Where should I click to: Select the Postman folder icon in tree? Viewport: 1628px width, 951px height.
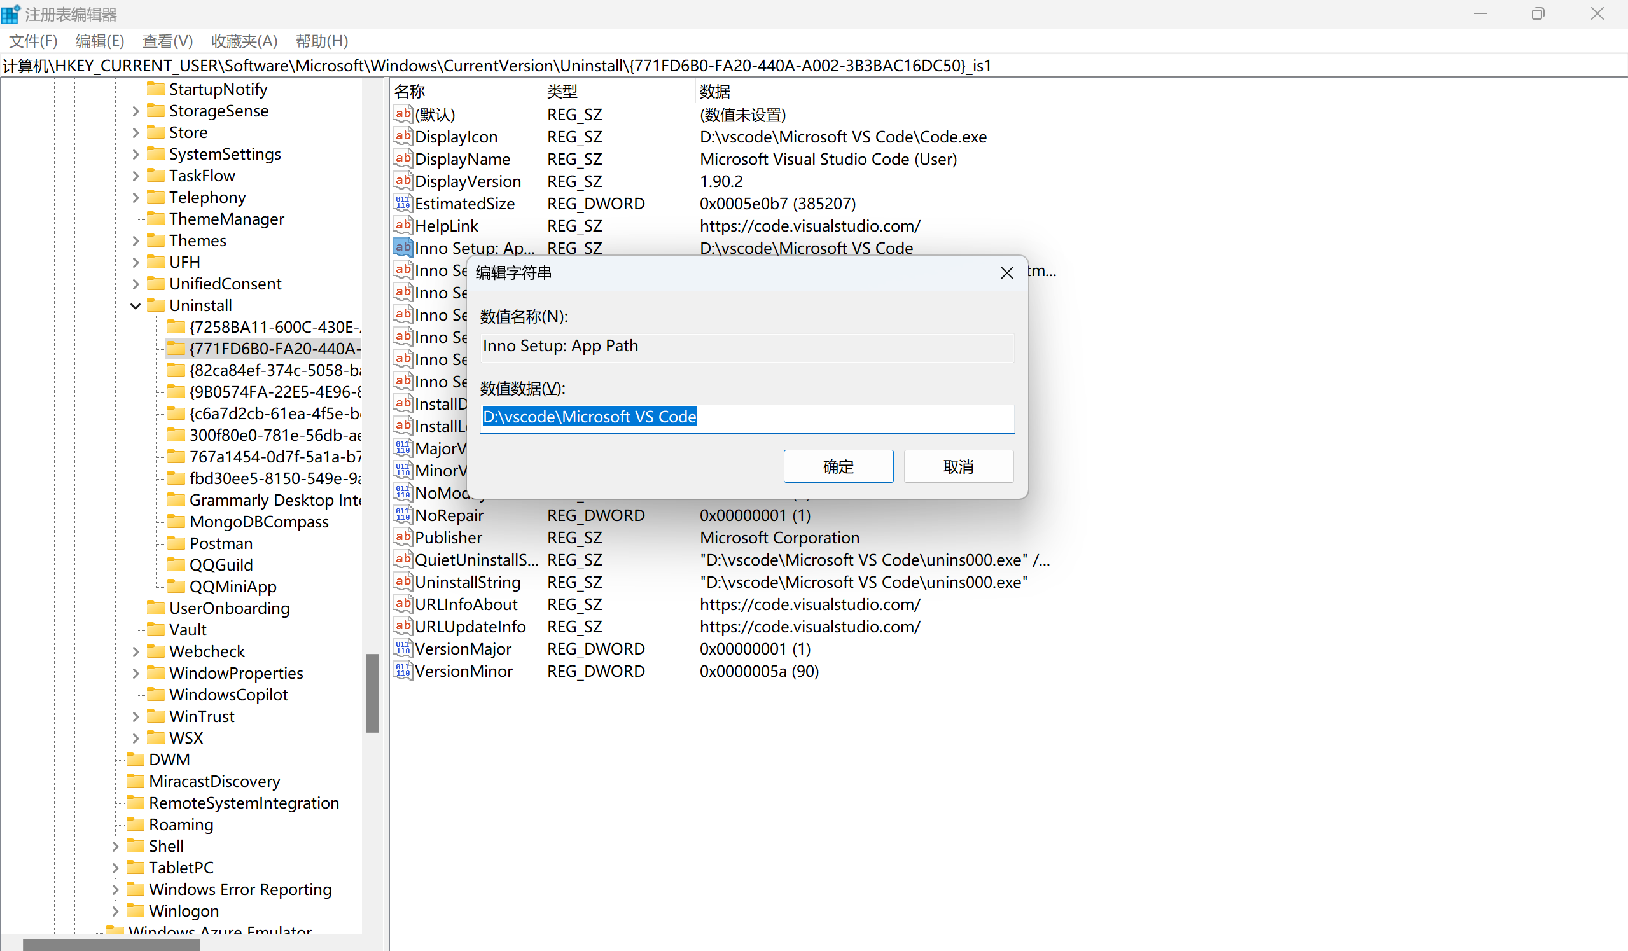[176, 543]
